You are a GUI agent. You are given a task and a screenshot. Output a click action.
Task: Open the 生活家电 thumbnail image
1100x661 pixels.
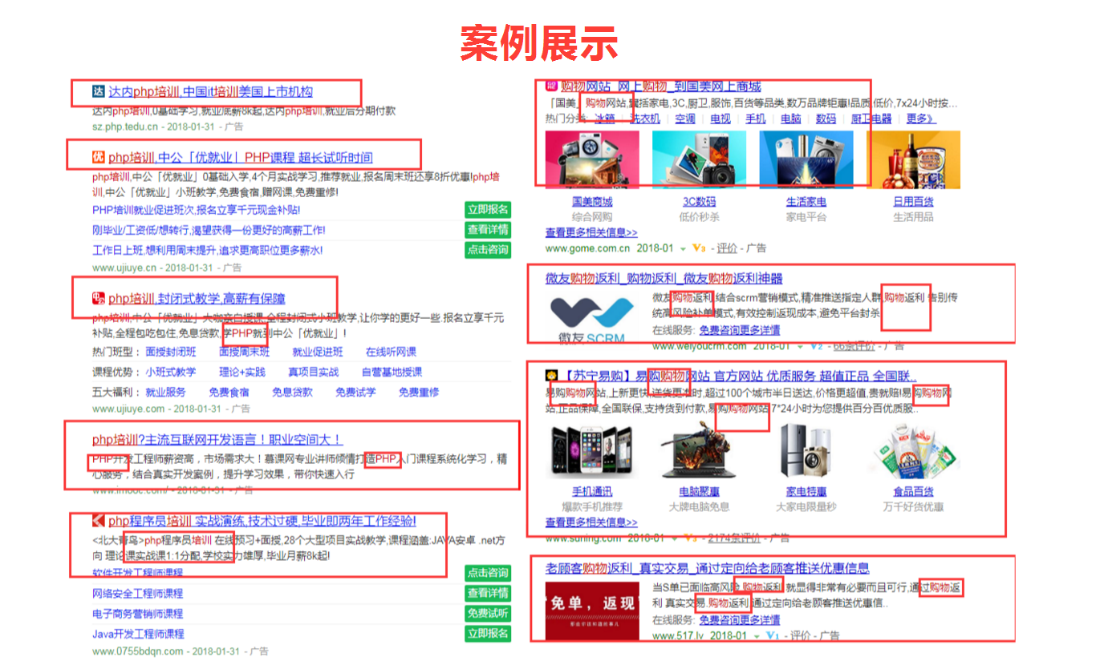(806, 159)
